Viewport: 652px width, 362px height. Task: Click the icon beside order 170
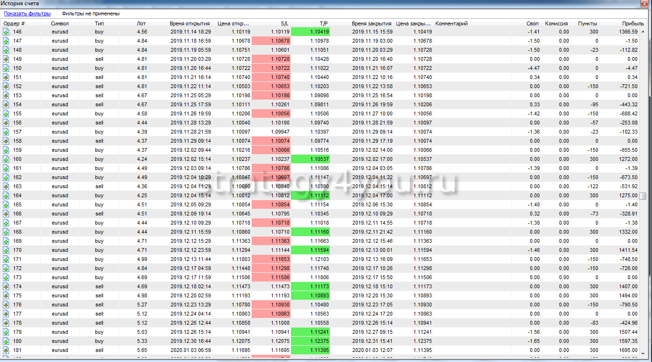6,250
